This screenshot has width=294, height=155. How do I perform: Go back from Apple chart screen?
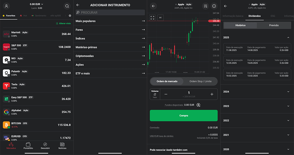point(153,6)
